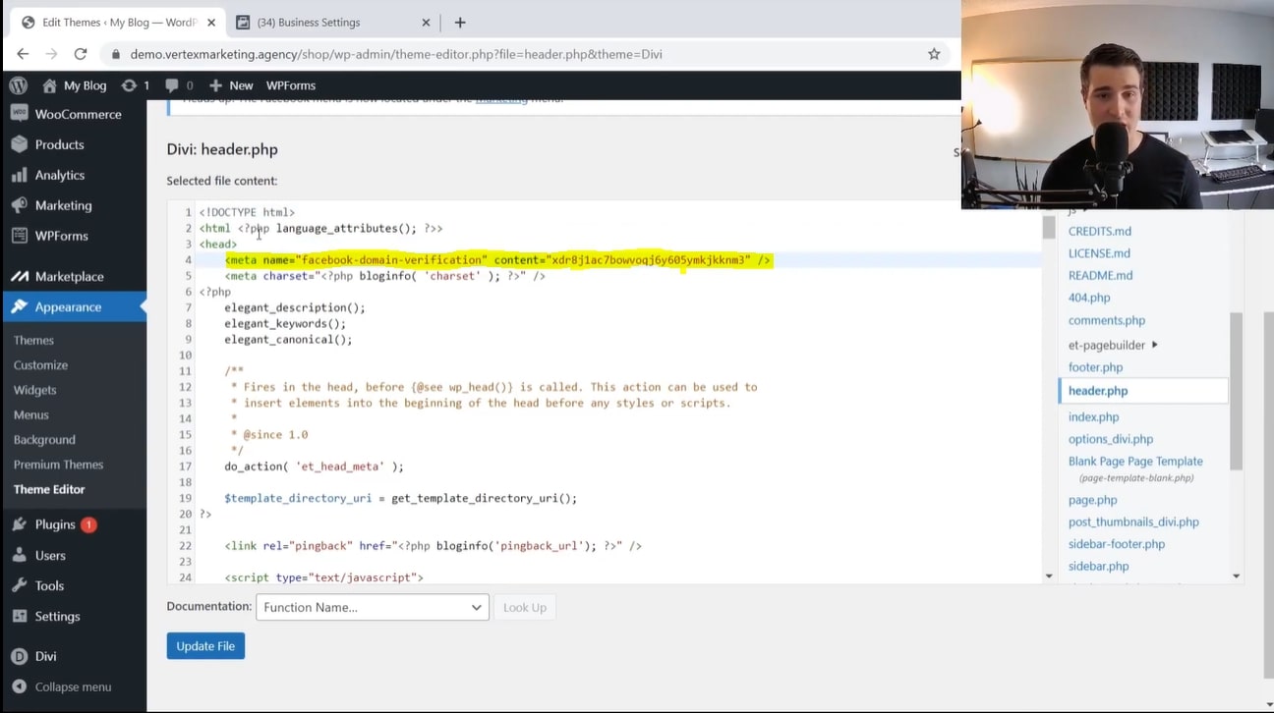Click the Plugins plug icon
Screen dimensions: 1274x713
[x=19, y=524]
